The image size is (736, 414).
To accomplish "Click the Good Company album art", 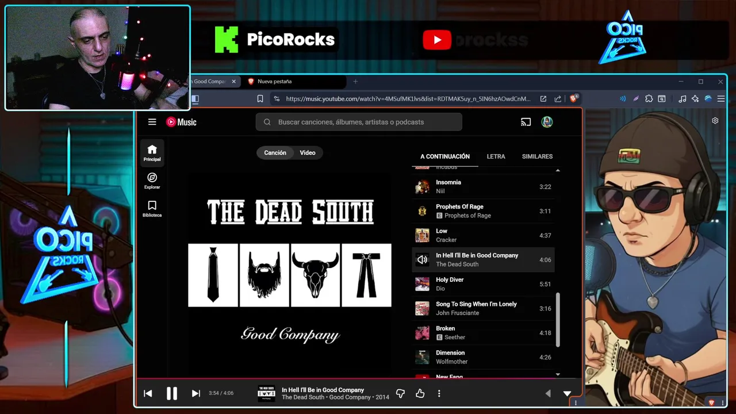I will 290,275.
